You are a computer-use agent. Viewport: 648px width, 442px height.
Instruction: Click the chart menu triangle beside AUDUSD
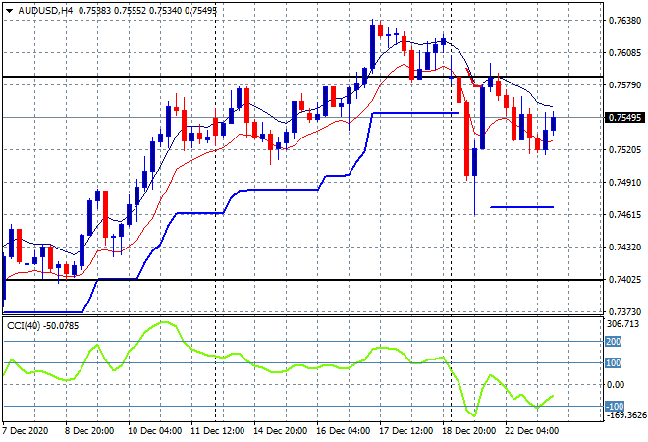(9, 11)
